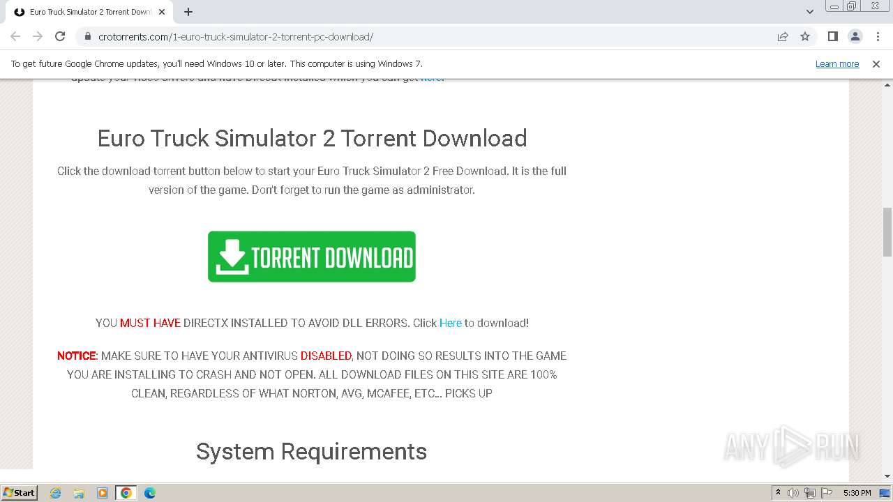
Task: Click the Show desktop button
Action: [x=885, y=493]
